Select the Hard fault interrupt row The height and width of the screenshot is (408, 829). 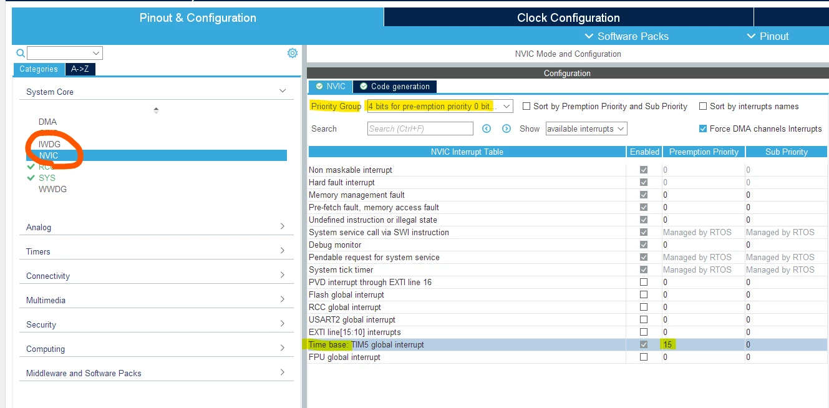pyautogui.click(x=568, y=182)
